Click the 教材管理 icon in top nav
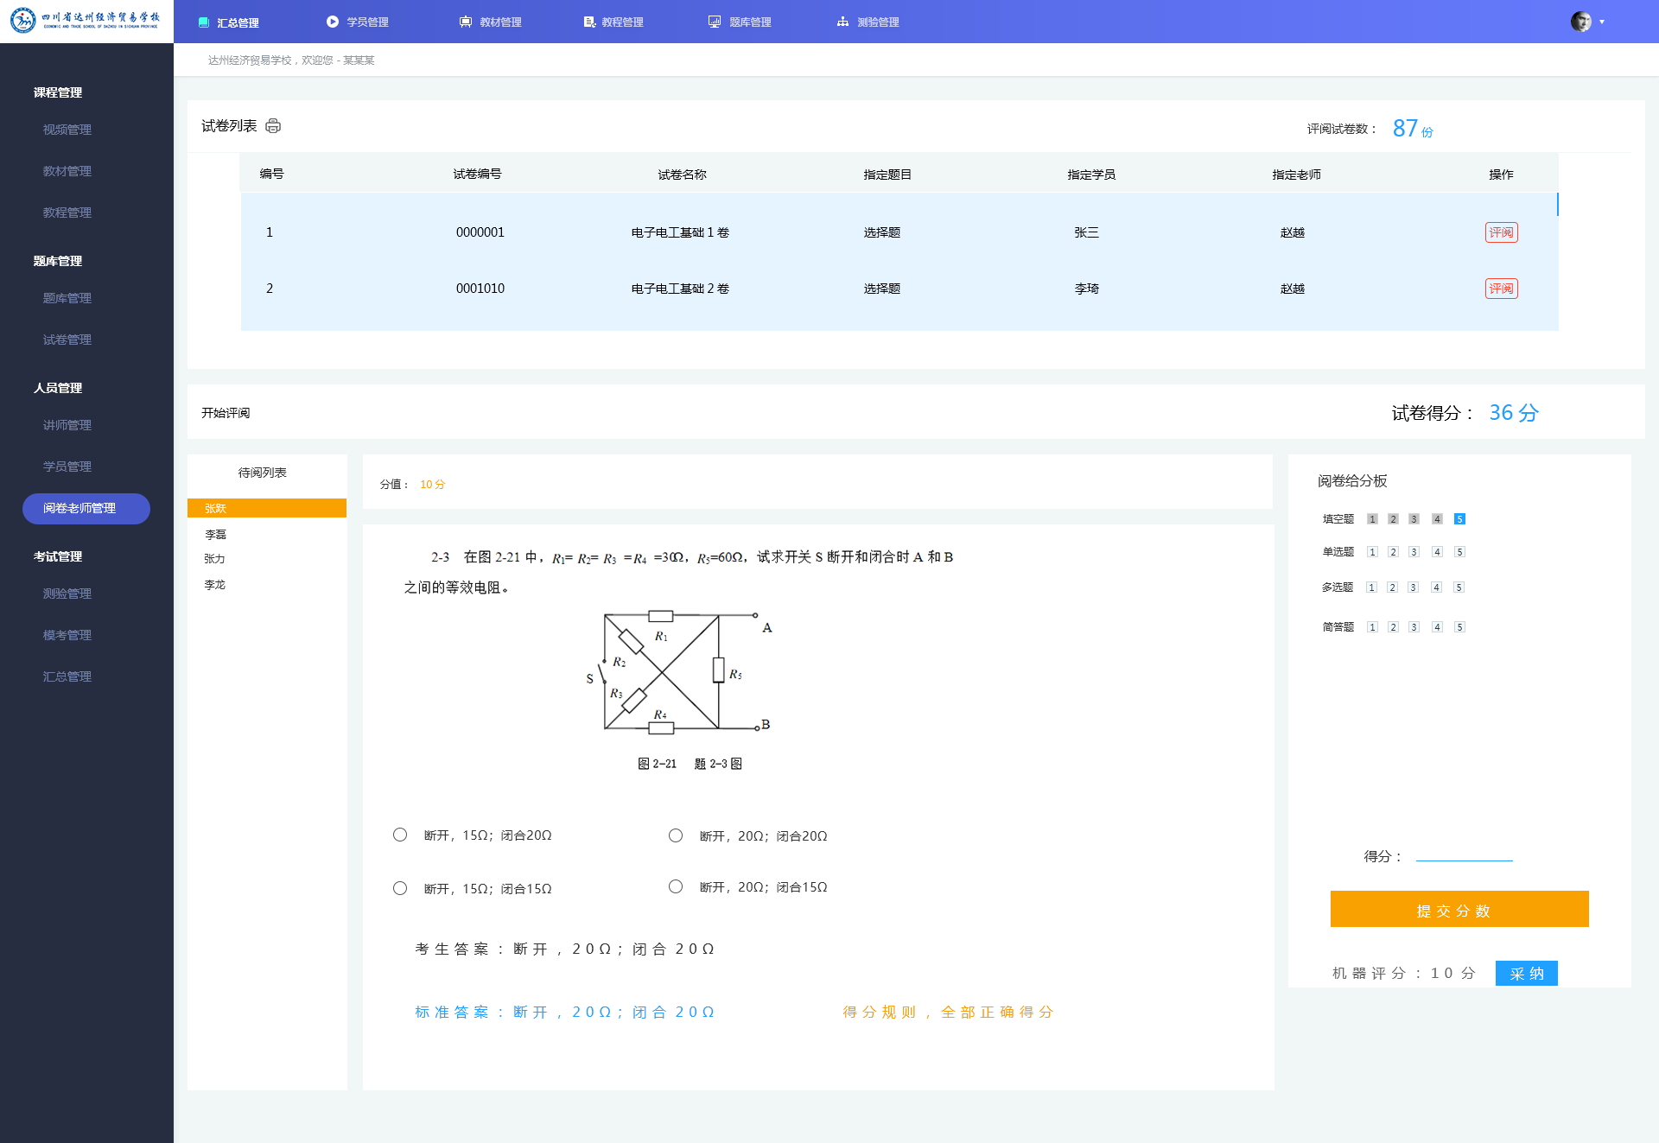This screenshot has width=1659, height=1143. pos(466,22)
